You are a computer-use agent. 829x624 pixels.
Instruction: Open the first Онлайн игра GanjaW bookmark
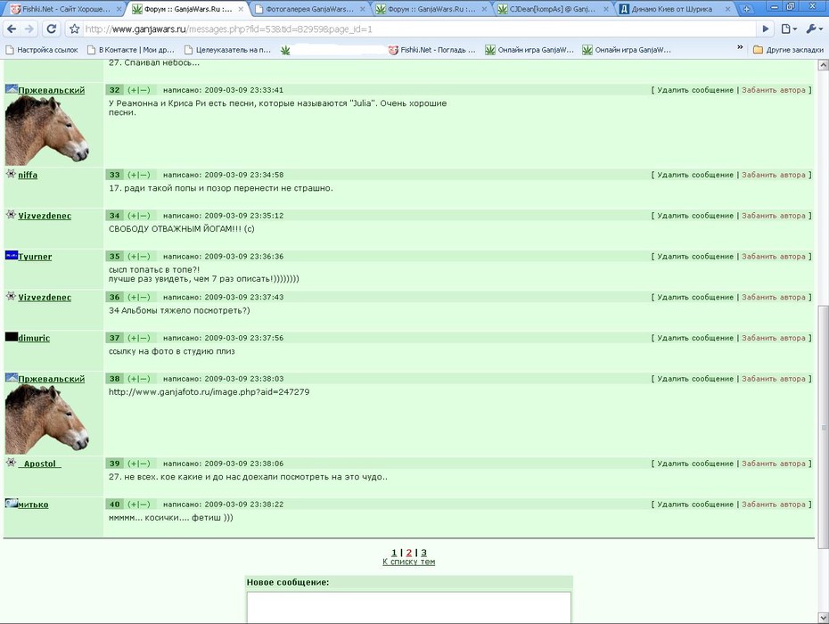click(529, 50)
